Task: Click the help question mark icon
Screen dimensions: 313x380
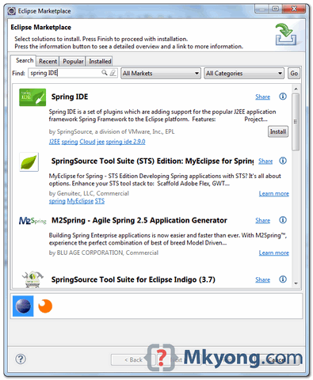Action: (x=21, y=359)
